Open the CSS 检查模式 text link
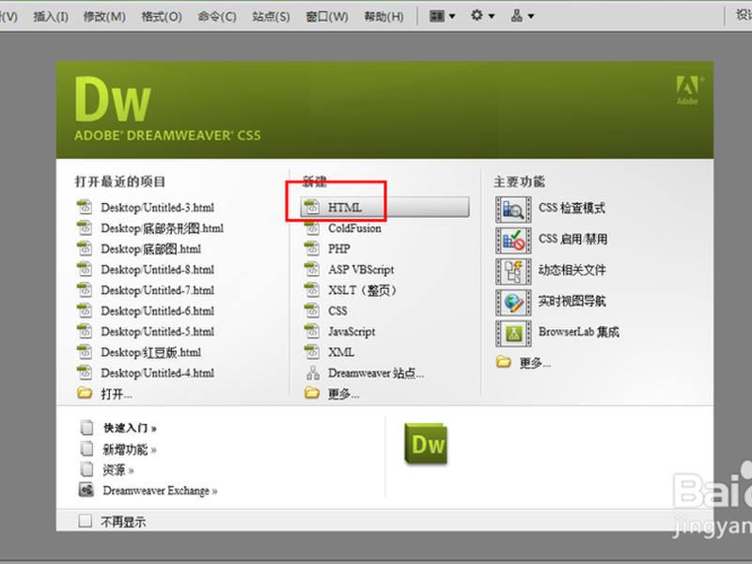 pyautogui.click(x=572, y=208)
